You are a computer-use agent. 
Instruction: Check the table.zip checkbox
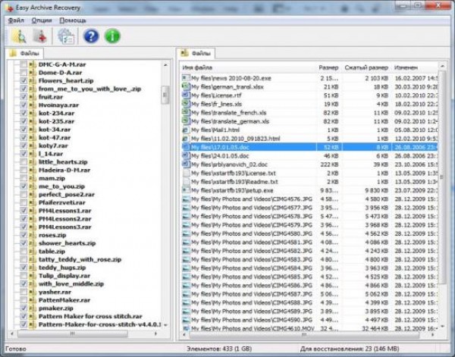point(24,251)
